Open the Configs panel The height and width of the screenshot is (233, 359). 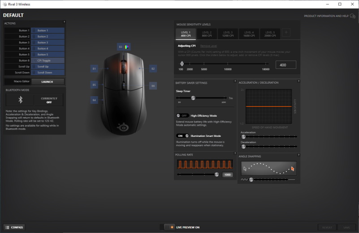click(x=14, y=227)
